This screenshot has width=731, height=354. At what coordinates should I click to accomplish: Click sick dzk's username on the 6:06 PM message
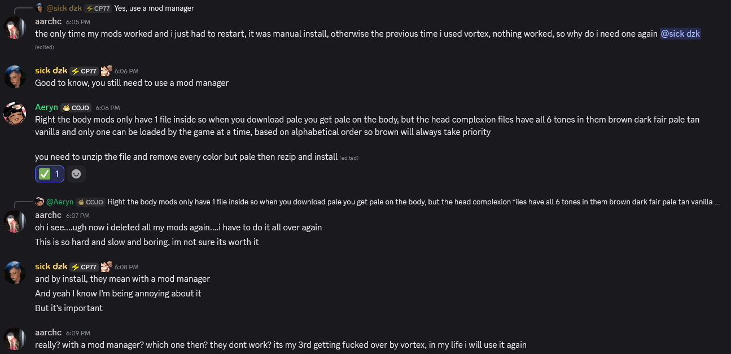click(x=51, y=71)
